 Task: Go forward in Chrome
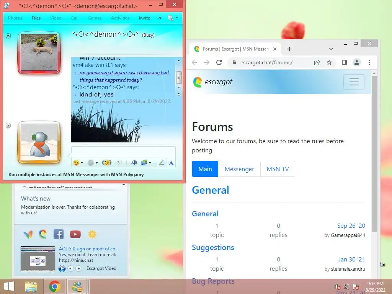tap(206, 62)
